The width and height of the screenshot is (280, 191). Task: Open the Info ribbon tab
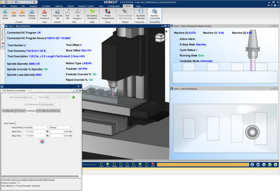[x=23, y=6]
